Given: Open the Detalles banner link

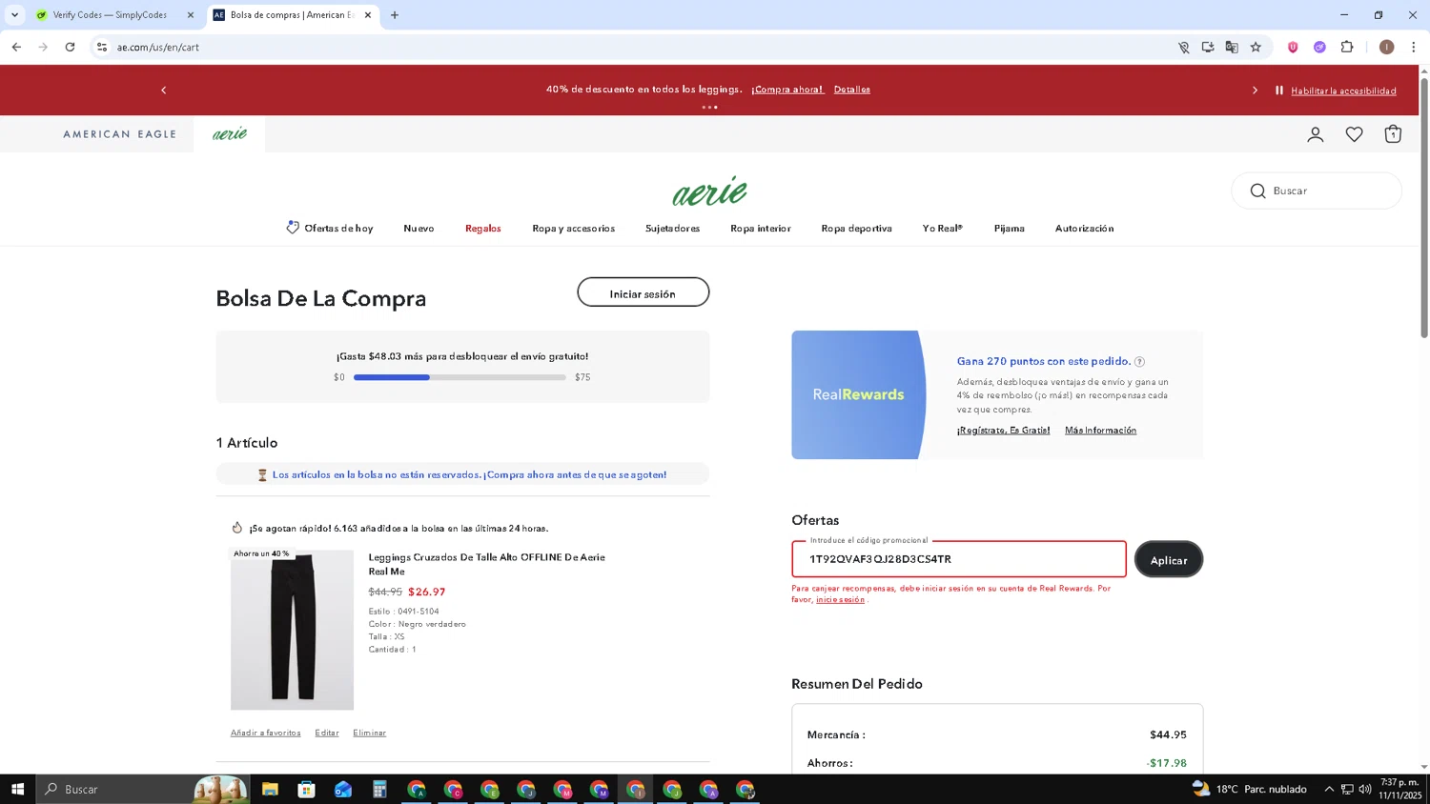Looking at the screenshot, I should click(852, 90).
